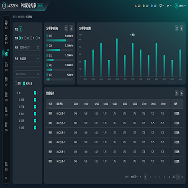
Task: Click the red alarm count icon
Action: click(x=136, y=6)
